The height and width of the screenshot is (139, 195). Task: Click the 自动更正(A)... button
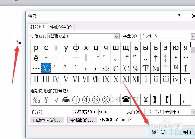point(47,120)
